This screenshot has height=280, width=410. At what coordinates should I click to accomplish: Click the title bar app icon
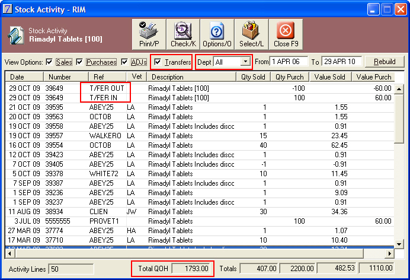(7, 9)
